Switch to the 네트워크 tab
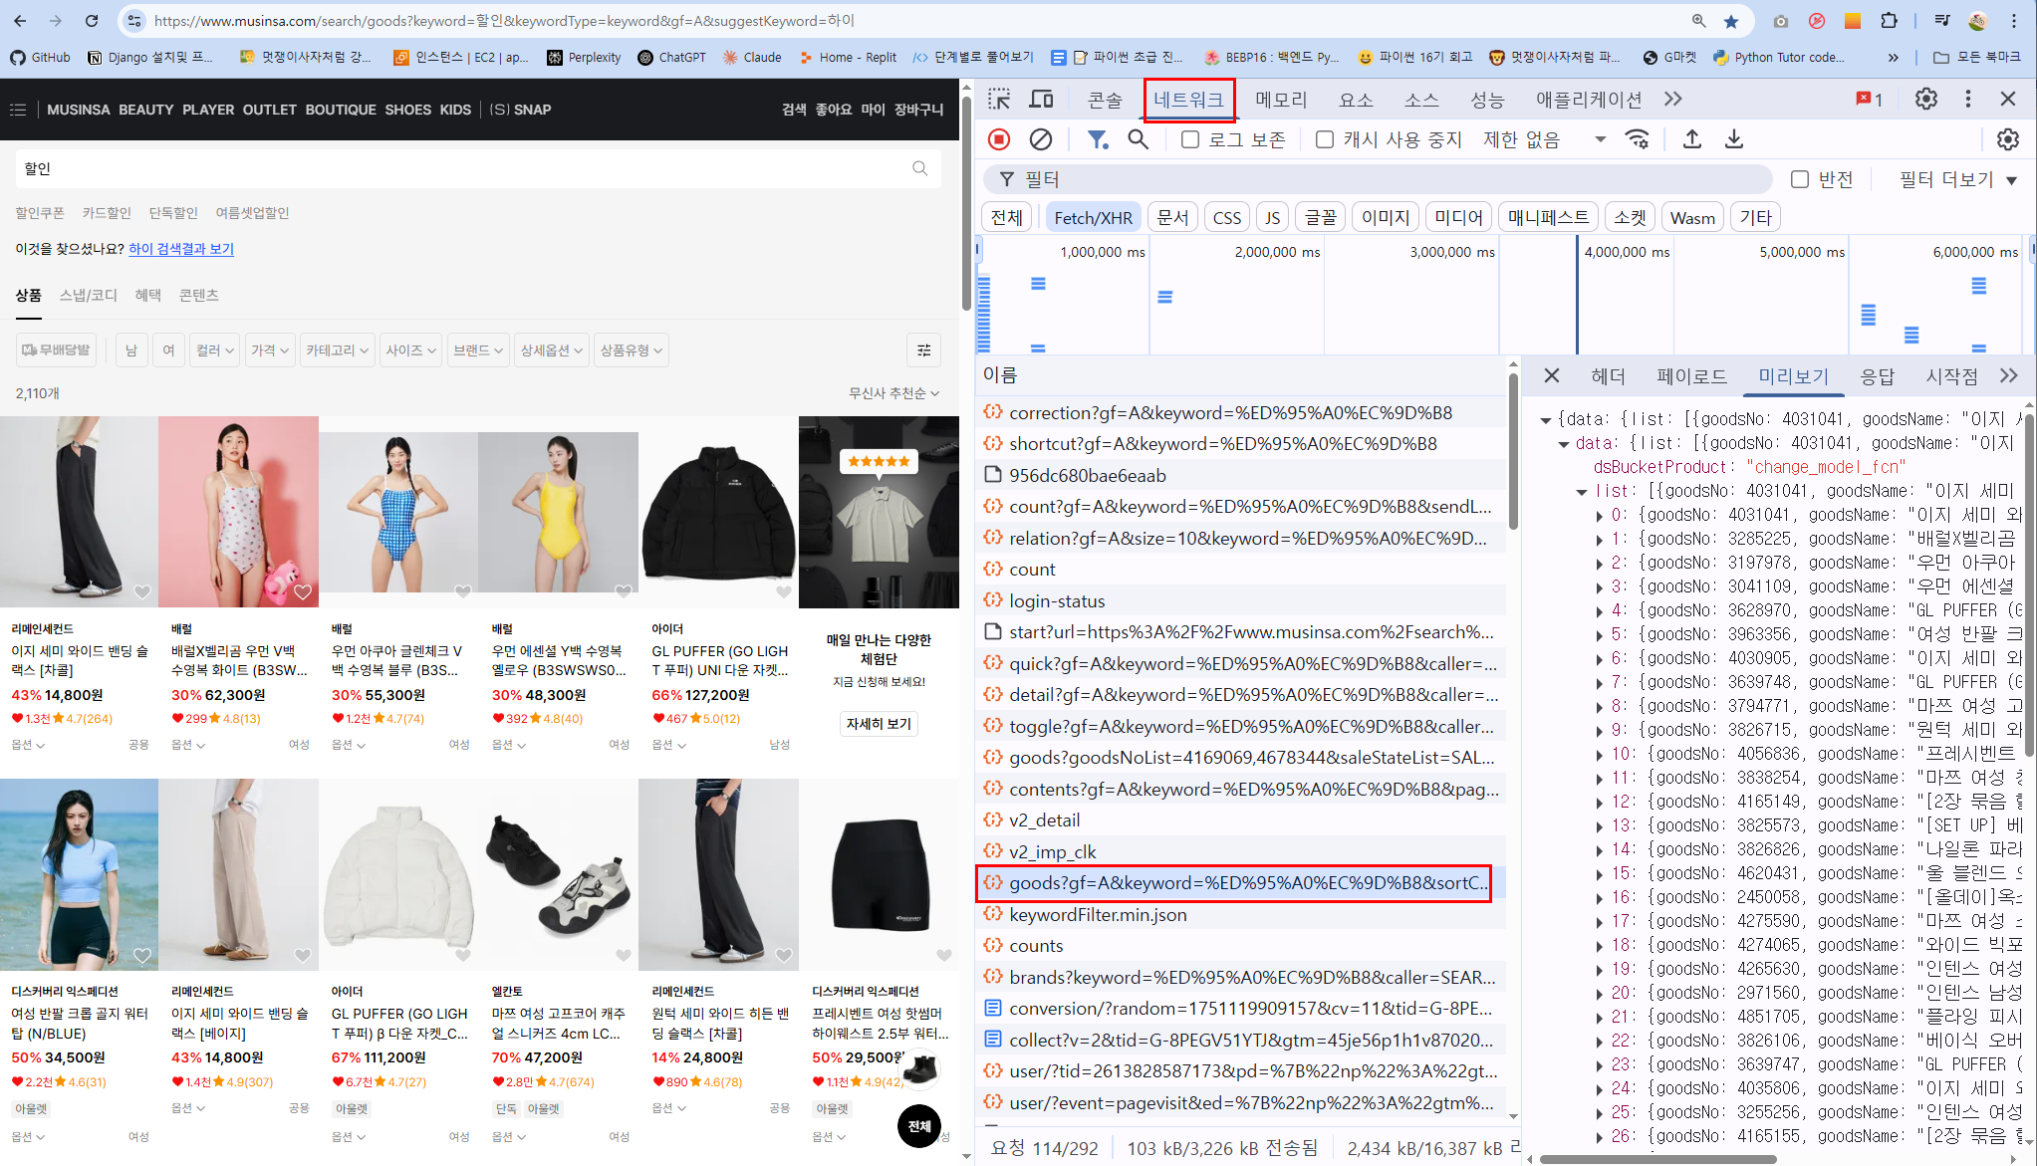The height and width of the screenshot is (1166, 2037). [1188, 99]
